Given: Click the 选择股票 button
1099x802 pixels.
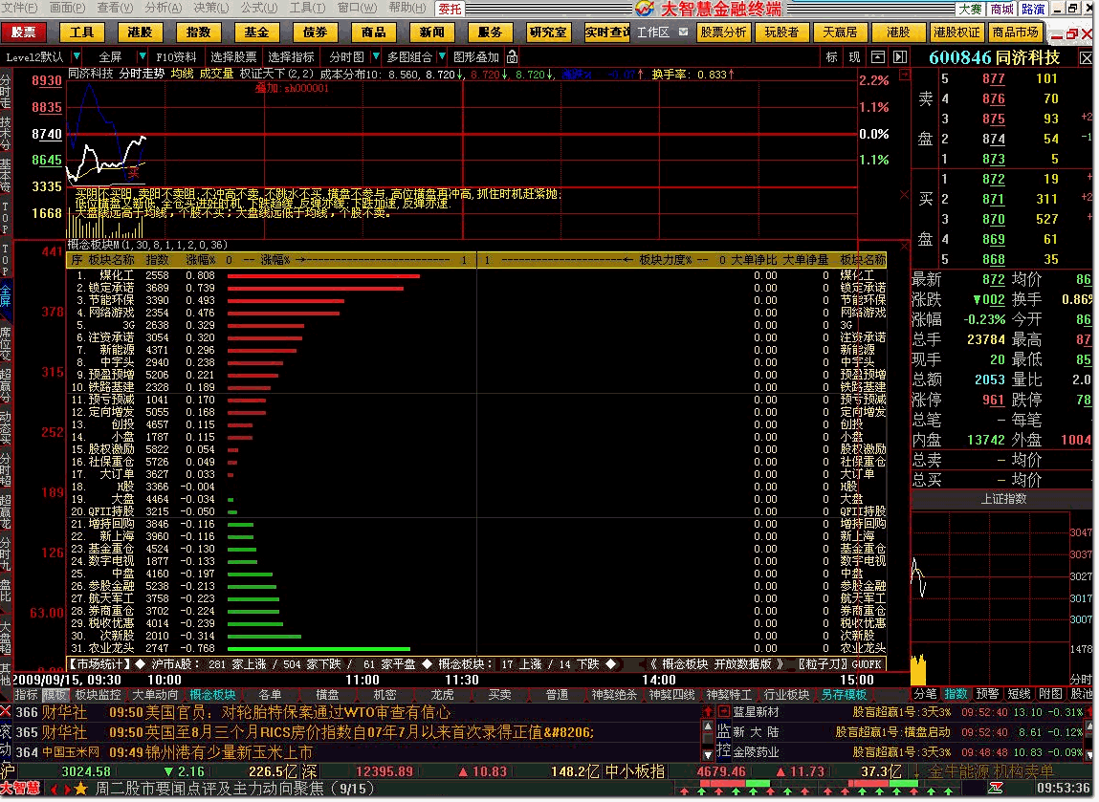Looking at the screenshot, I should [233, 56].
